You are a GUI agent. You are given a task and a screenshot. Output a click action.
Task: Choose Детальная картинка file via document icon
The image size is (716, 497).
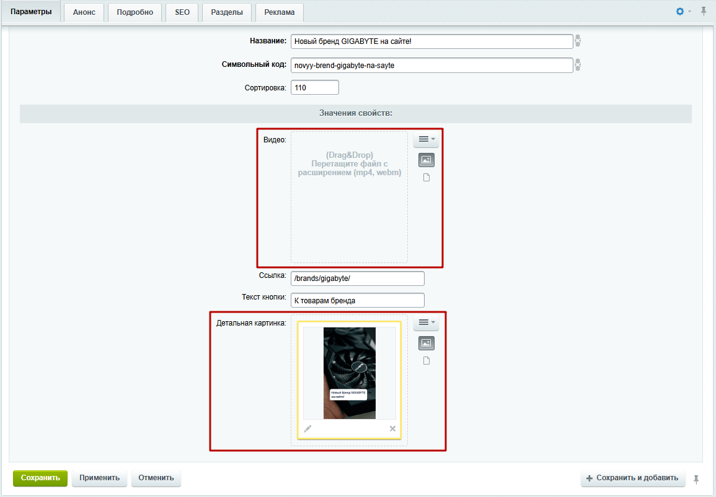coord(427,361)
